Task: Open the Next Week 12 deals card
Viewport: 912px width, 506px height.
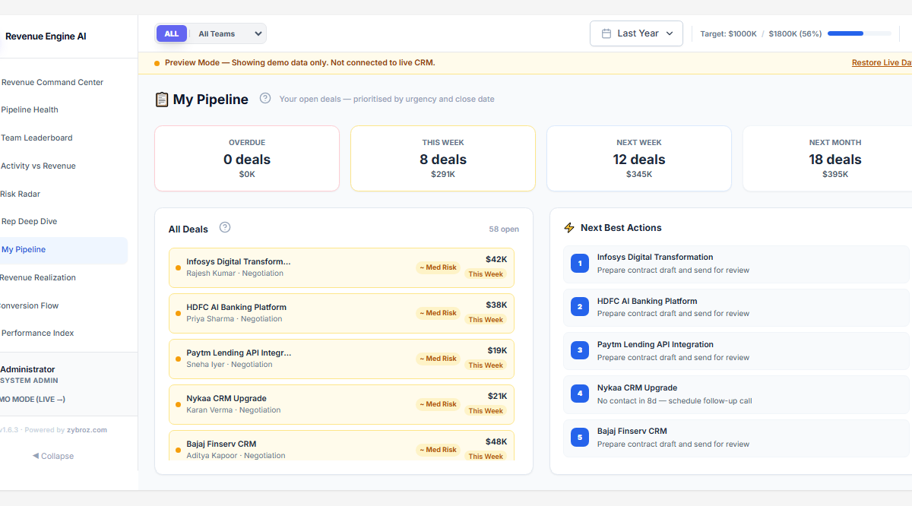Action: tap(639, 158)
